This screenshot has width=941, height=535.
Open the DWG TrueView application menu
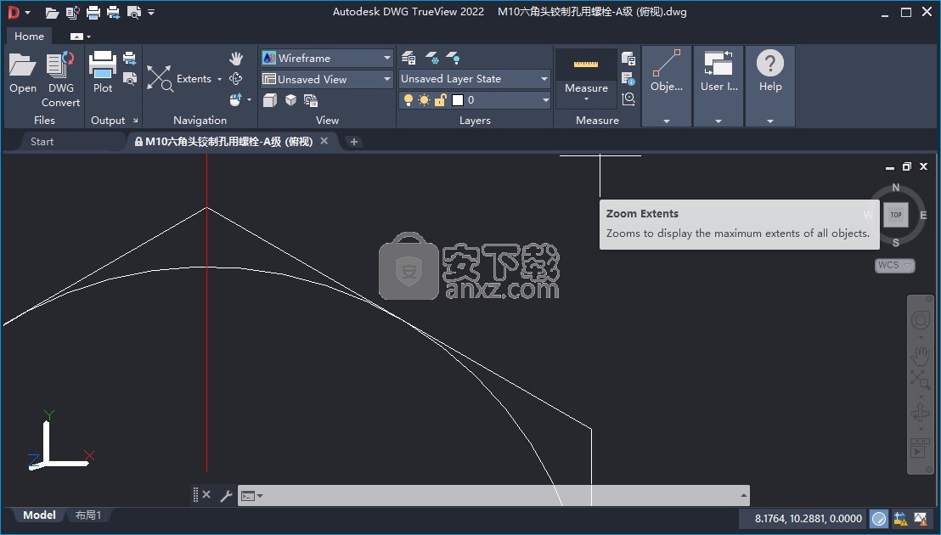[18, 12]
